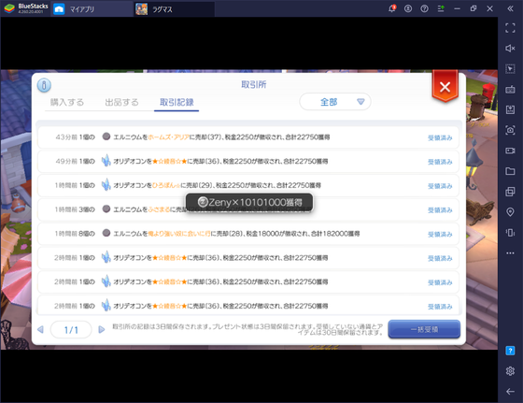
Task: Open BlueStacks settings gear
Action: tap(510, 371)
